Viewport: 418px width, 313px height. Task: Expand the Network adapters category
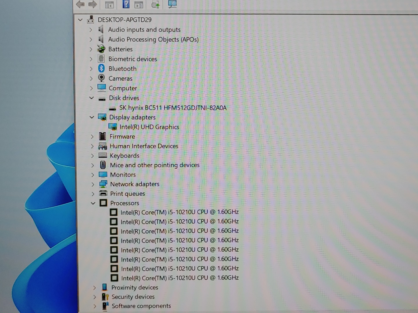93,184
